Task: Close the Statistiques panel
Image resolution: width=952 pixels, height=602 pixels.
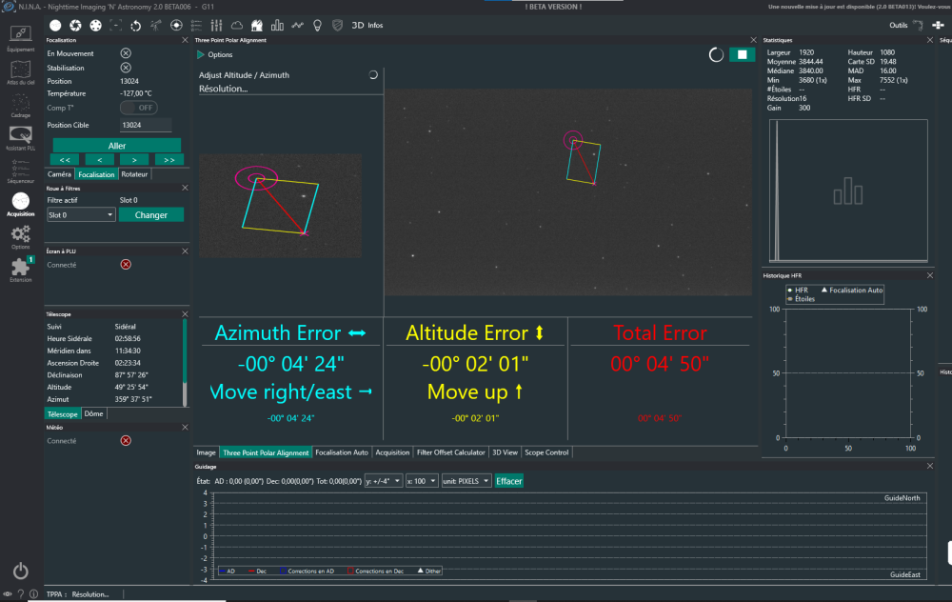Action: click(x=929, y=40)
